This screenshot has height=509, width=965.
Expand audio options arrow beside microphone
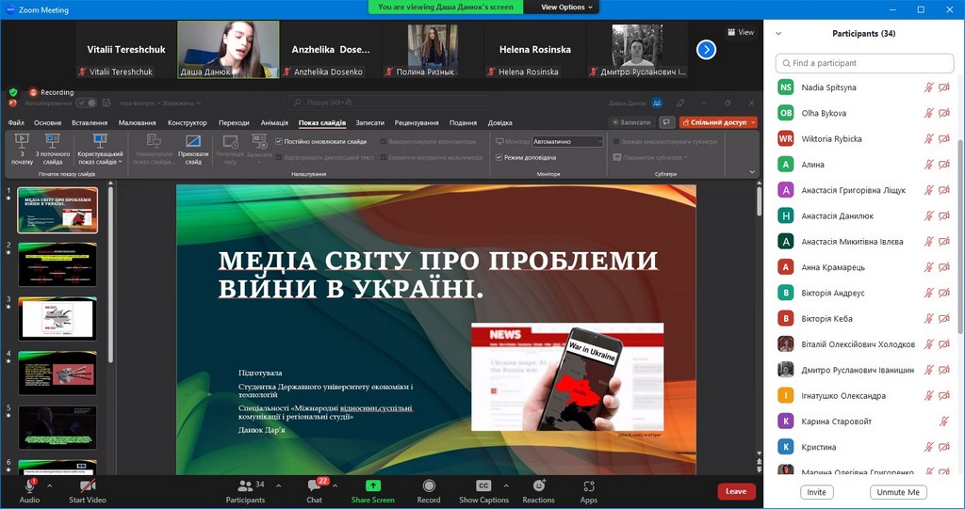49,485
